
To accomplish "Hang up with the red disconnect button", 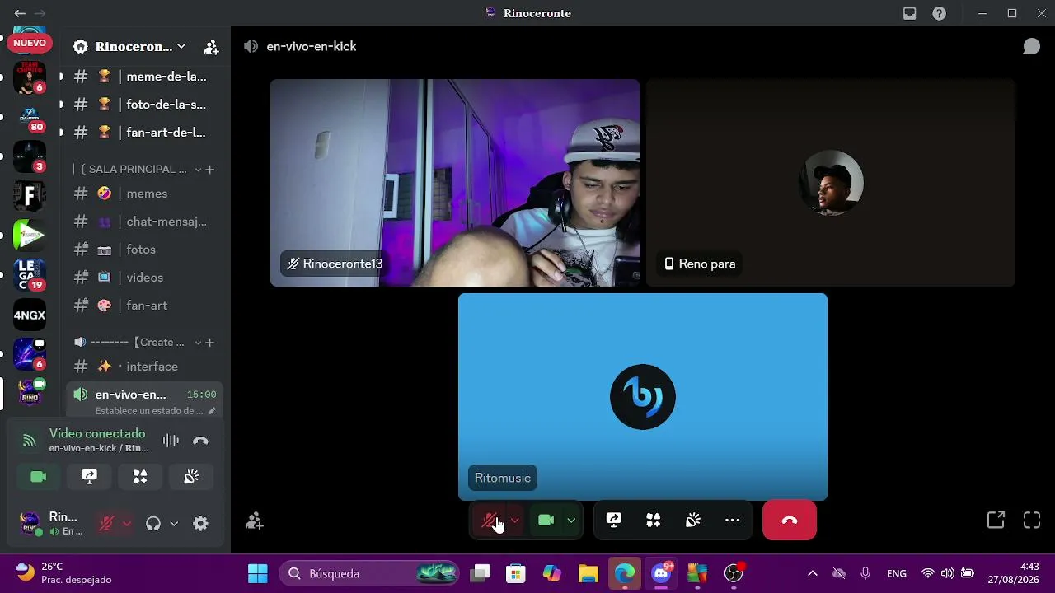I will point(790,521).
